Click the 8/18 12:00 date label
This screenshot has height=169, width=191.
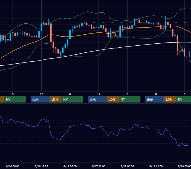pyautogui.click(x=156, y=166)
